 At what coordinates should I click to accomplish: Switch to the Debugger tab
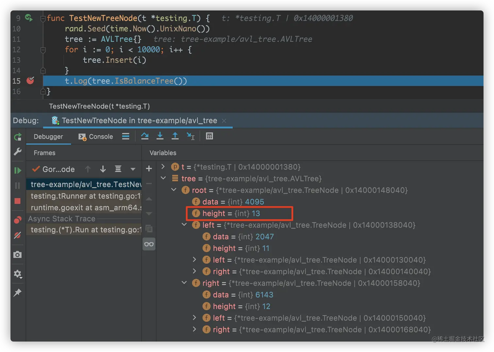coord(48,137)
